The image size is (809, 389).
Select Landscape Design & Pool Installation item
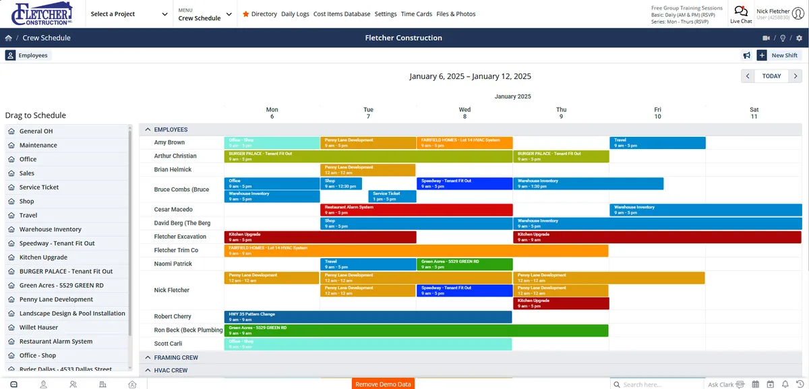(72, 313)
